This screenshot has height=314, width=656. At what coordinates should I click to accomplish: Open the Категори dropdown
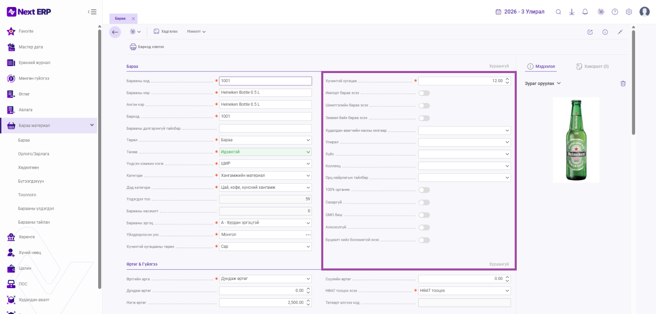[x=265, y=175]
